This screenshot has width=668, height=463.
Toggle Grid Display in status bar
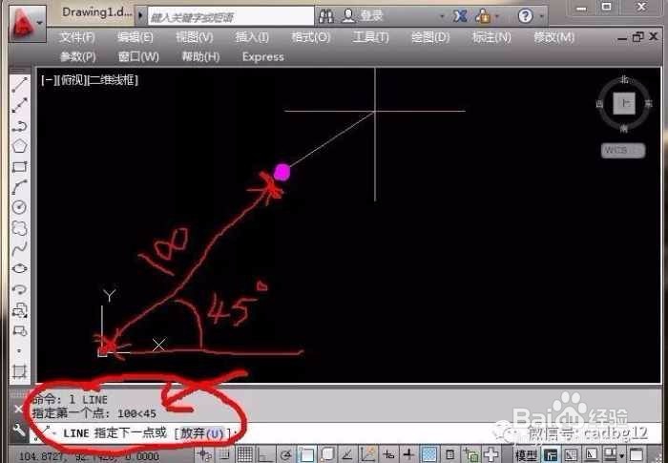[x=245, y=455]
